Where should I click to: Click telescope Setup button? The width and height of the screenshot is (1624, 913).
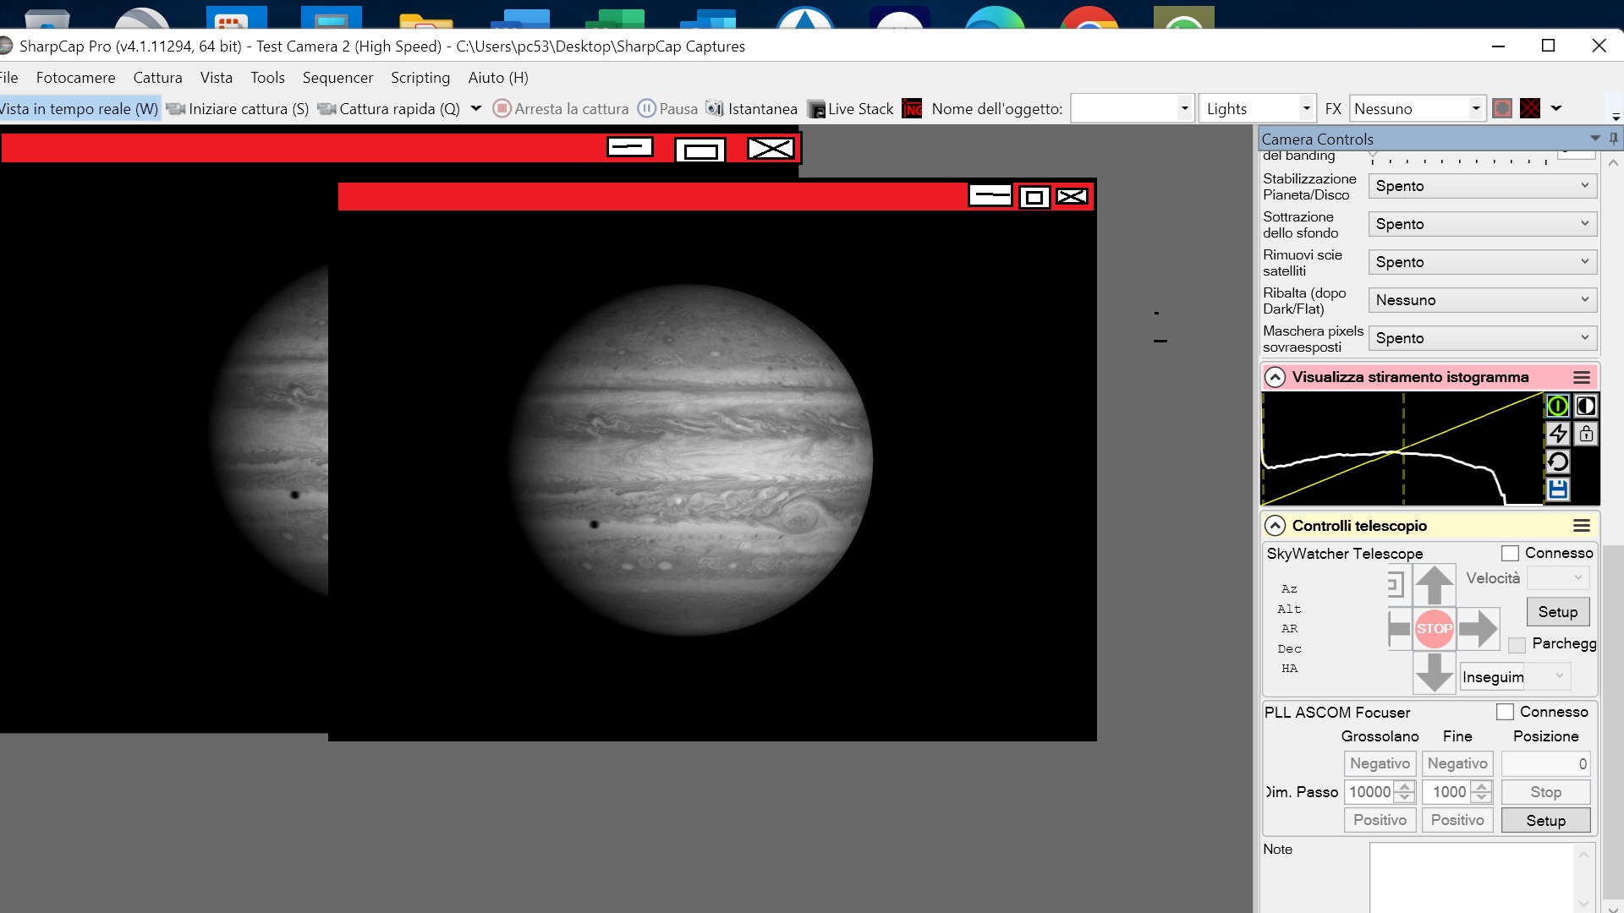pos(1558,612)
